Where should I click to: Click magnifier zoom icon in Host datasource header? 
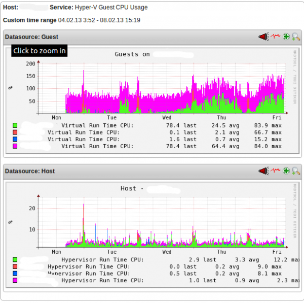pyautogui.click(x=296, y=171)
